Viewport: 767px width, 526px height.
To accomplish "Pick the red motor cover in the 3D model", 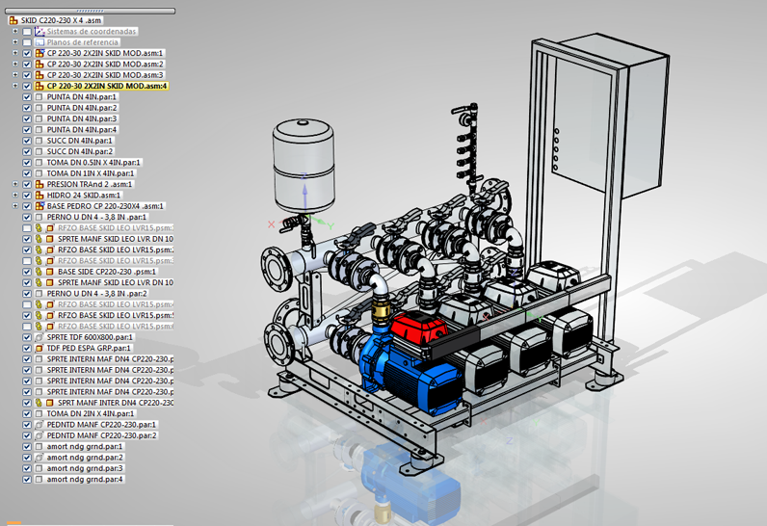I will 420,327.
